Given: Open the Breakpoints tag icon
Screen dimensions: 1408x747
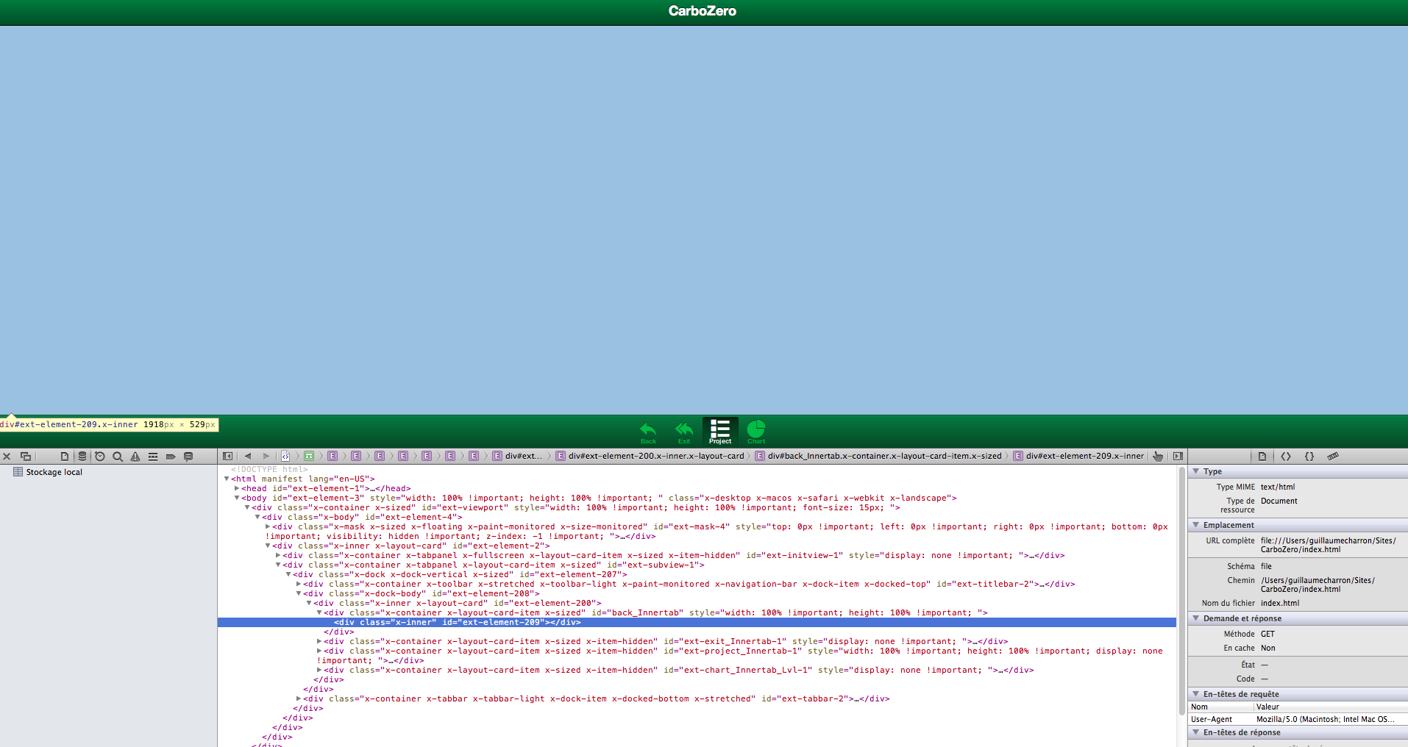Looking at the screenshot, I should tap(171, 457).
